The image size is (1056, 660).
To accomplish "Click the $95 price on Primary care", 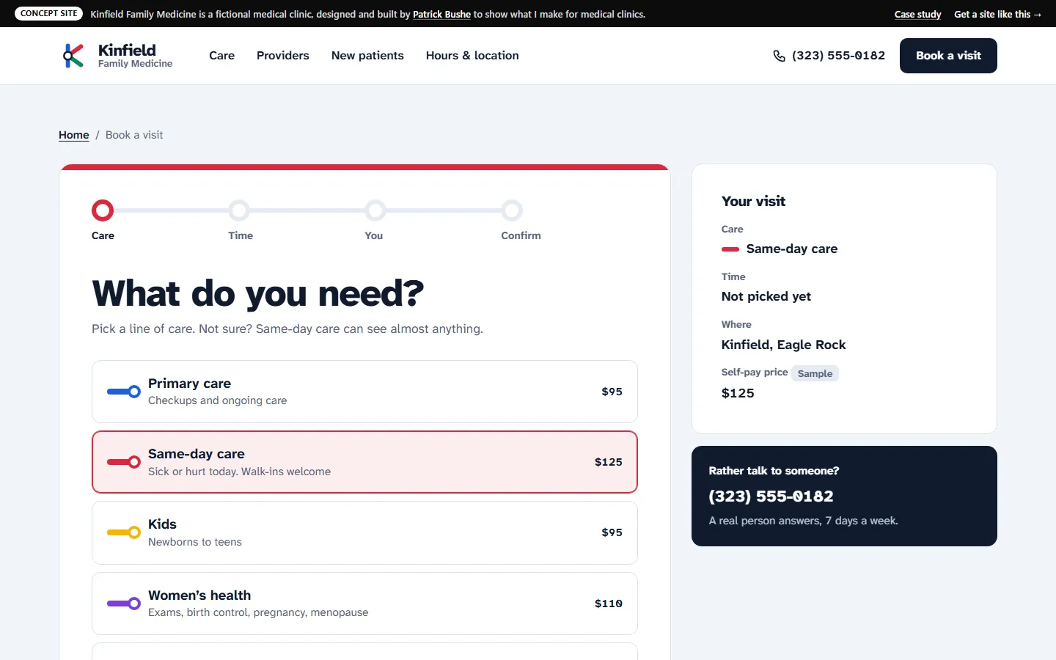I will pyautogui.click(x=612, y=392).
